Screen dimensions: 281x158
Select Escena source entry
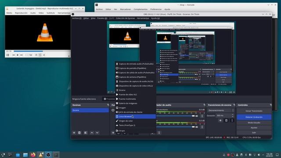pyautogui.click(x=136, y=90)
